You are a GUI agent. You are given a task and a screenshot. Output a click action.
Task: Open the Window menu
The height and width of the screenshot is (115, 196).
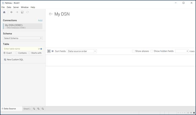(x=25, y=7)
